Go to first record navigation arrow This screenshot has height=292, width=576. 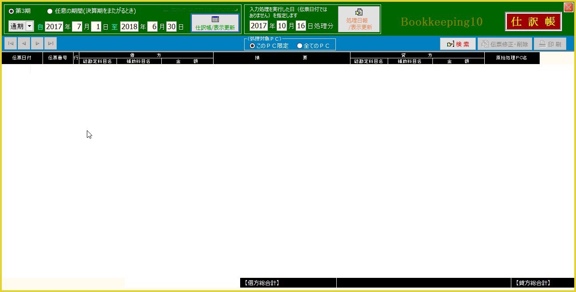point(11,43)
